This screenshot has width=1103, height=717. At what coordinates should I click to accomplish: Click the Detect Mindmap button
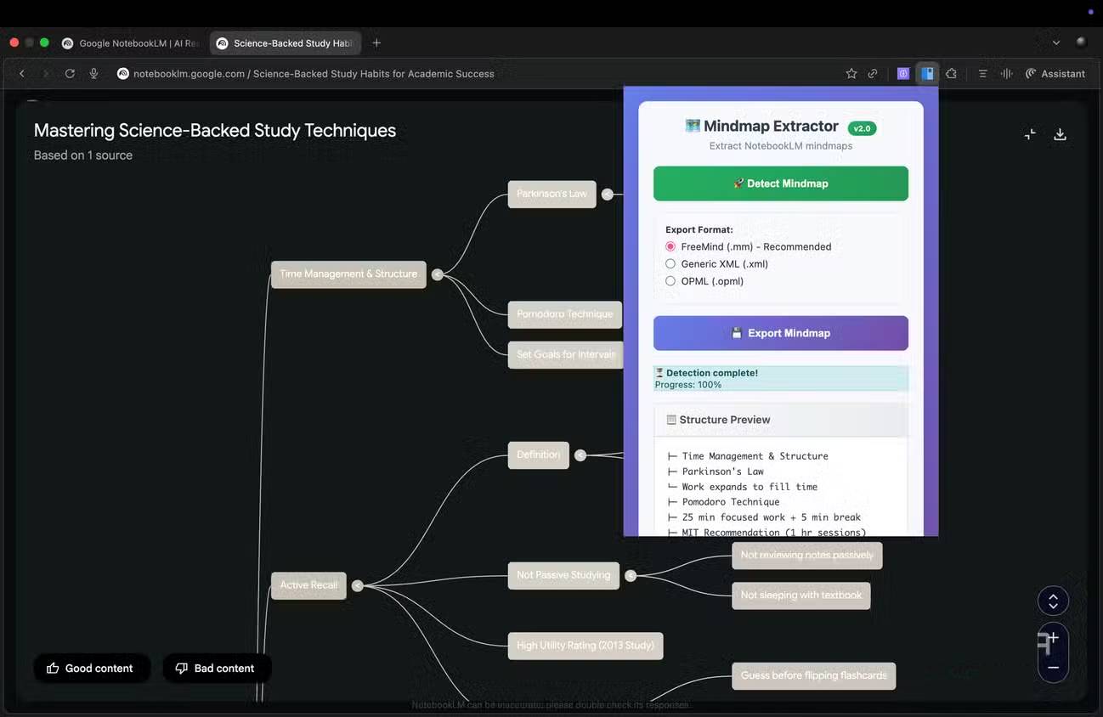(781, 183)
